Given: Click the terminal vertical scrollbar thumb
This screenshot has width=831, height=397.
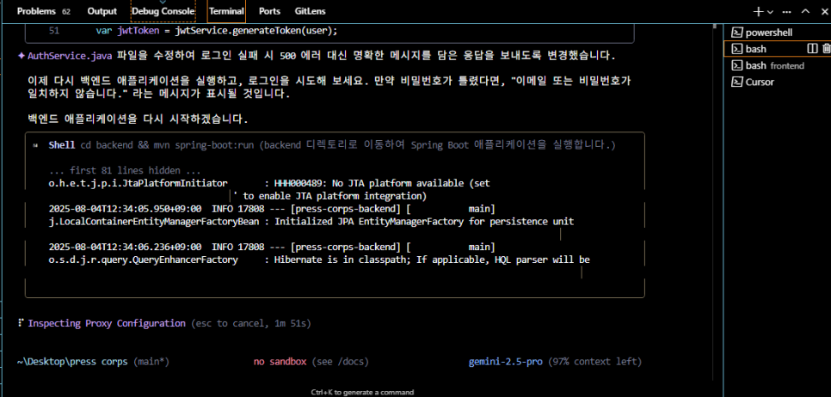Looking at the screenshot, I should (x=715, y=26).
